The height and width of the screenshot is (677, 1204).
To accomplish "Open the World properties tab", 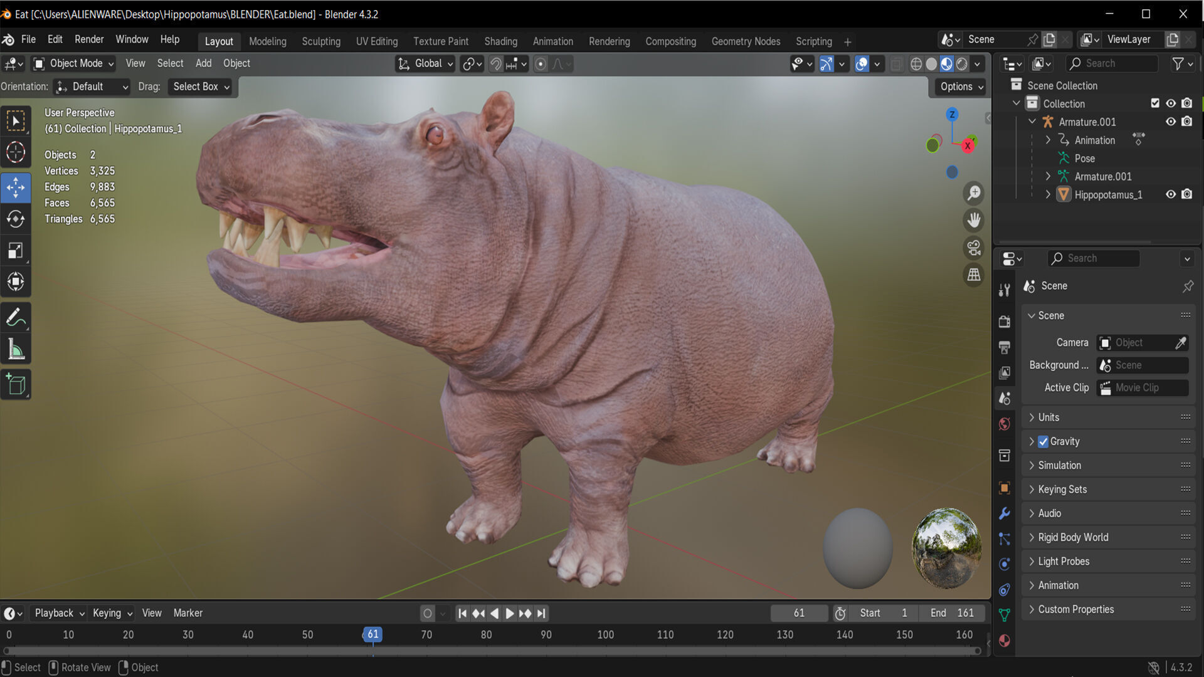I will (1005, 424).
